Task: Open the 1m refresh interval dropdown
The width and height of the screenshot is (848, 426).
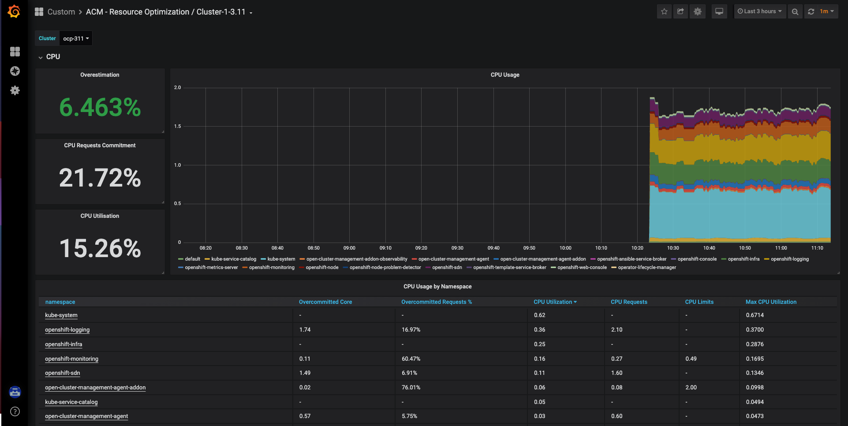Action: click(x=827, y=11)
